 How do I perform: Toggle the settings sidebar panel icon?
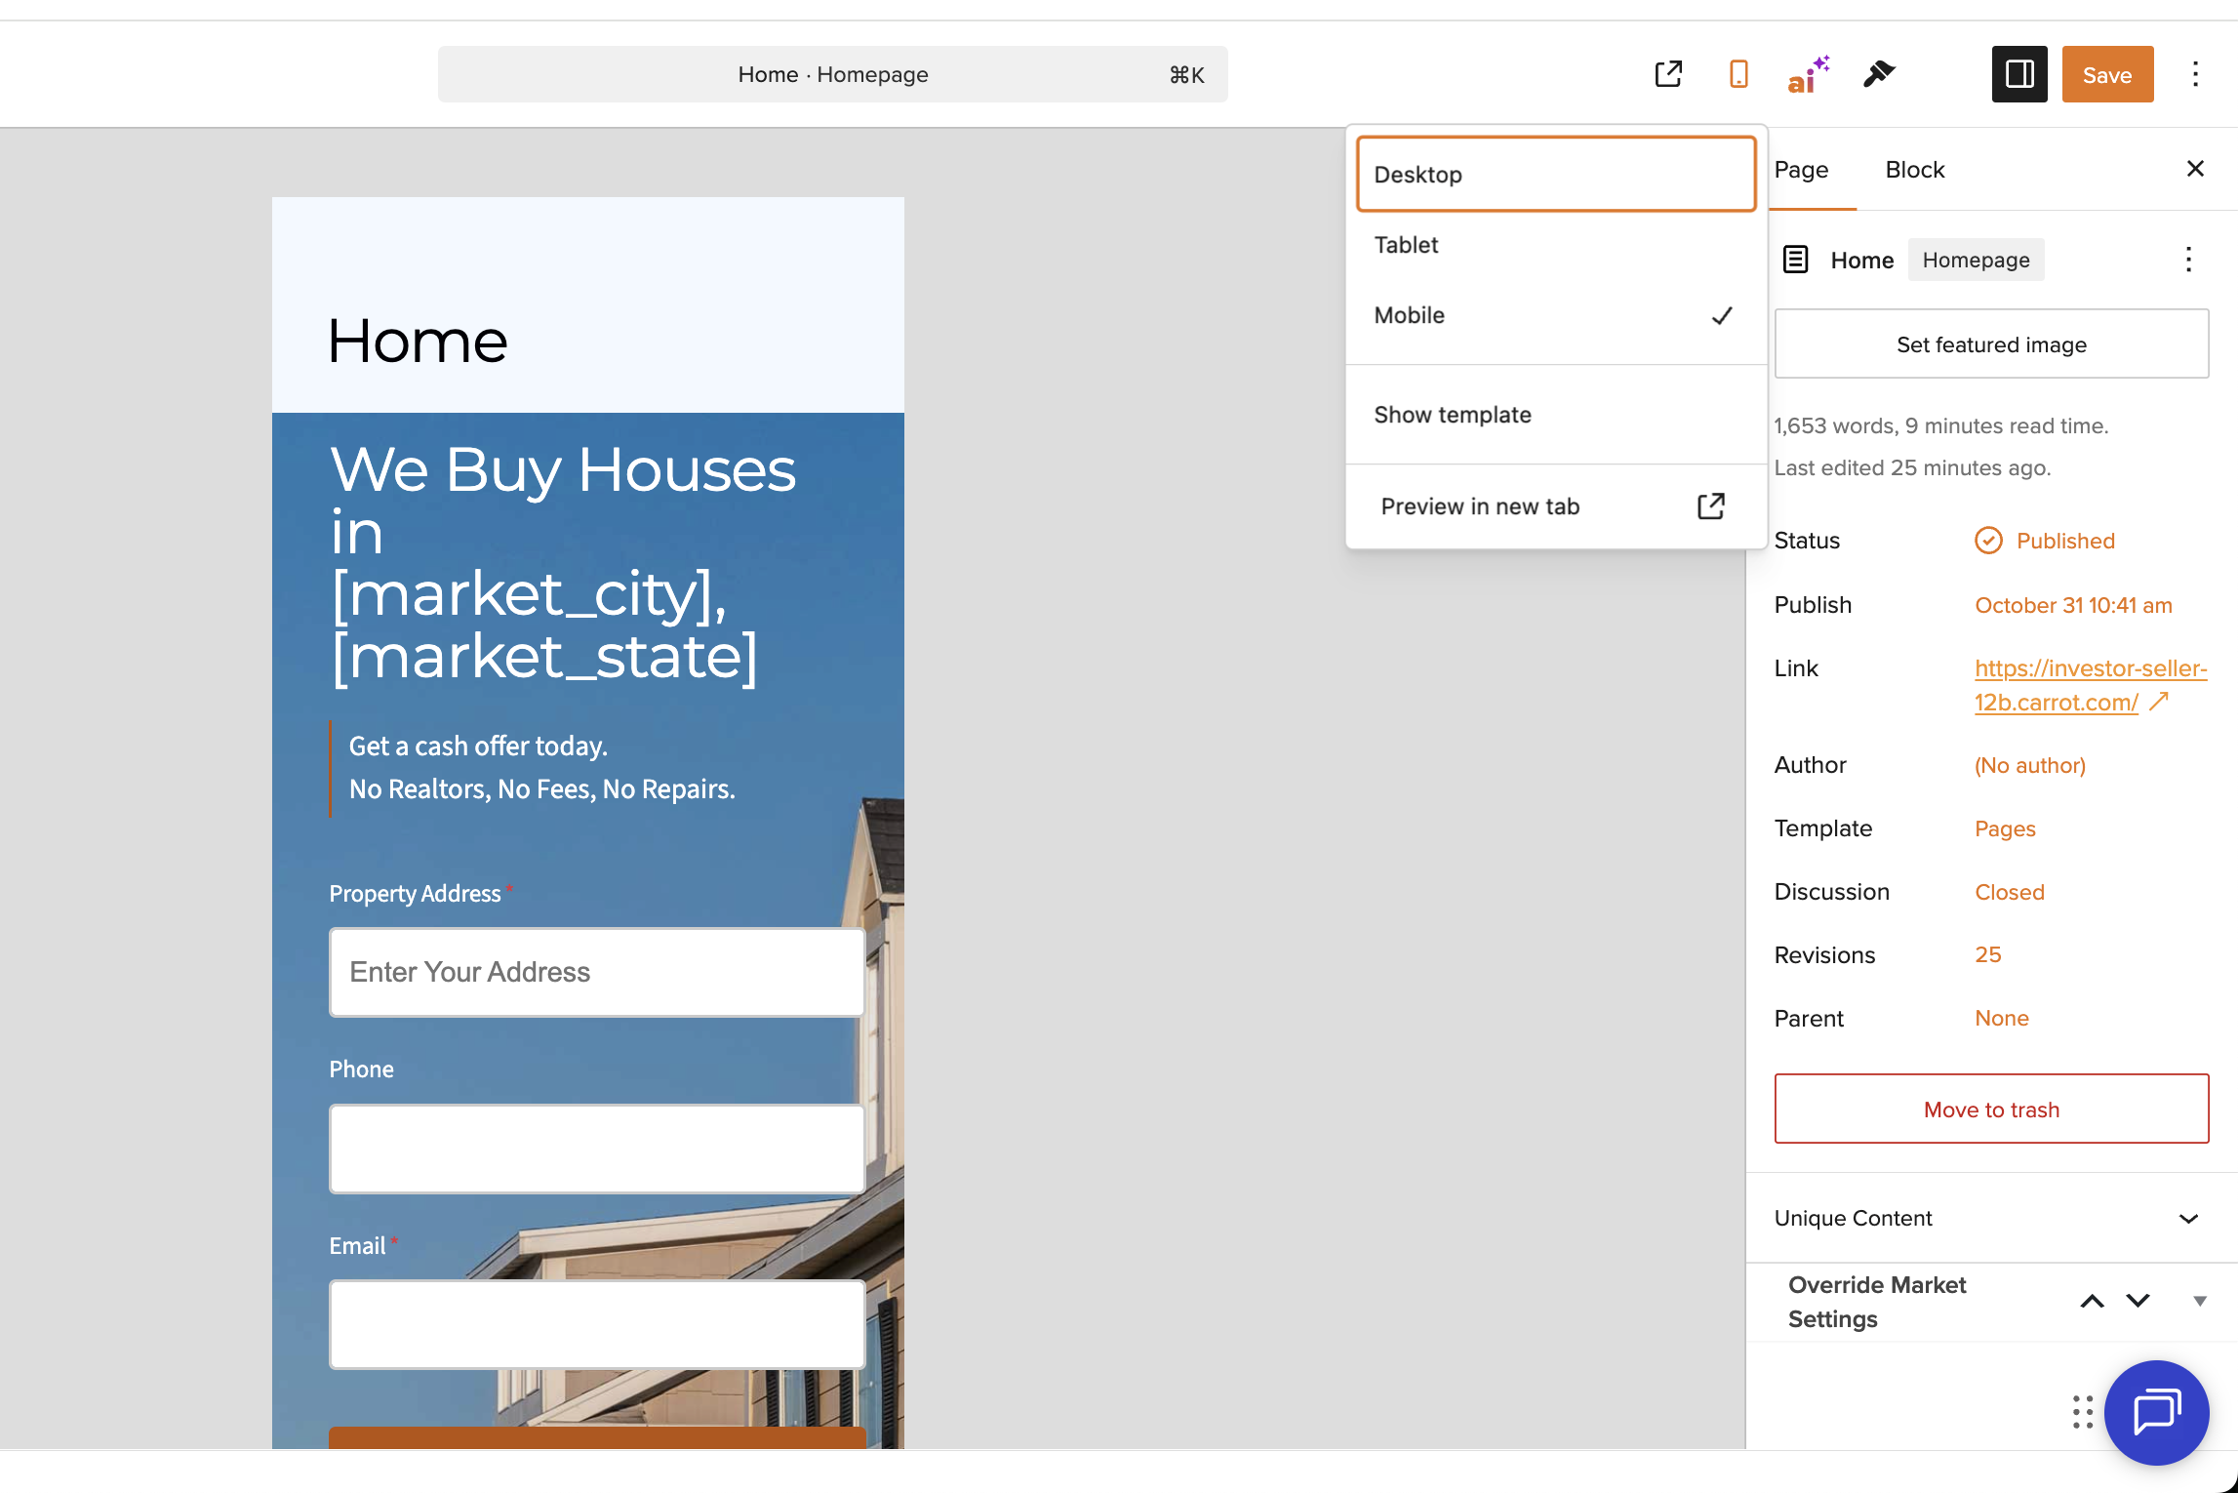pos(2018,74)
